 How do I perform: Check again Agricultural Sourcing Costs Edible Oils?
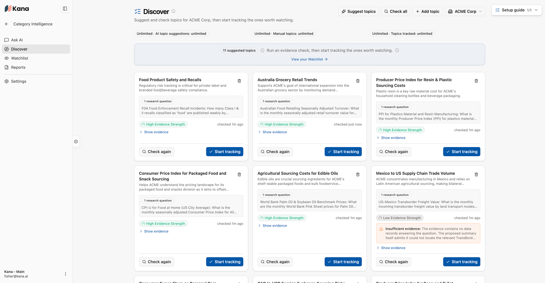point(275,262)
